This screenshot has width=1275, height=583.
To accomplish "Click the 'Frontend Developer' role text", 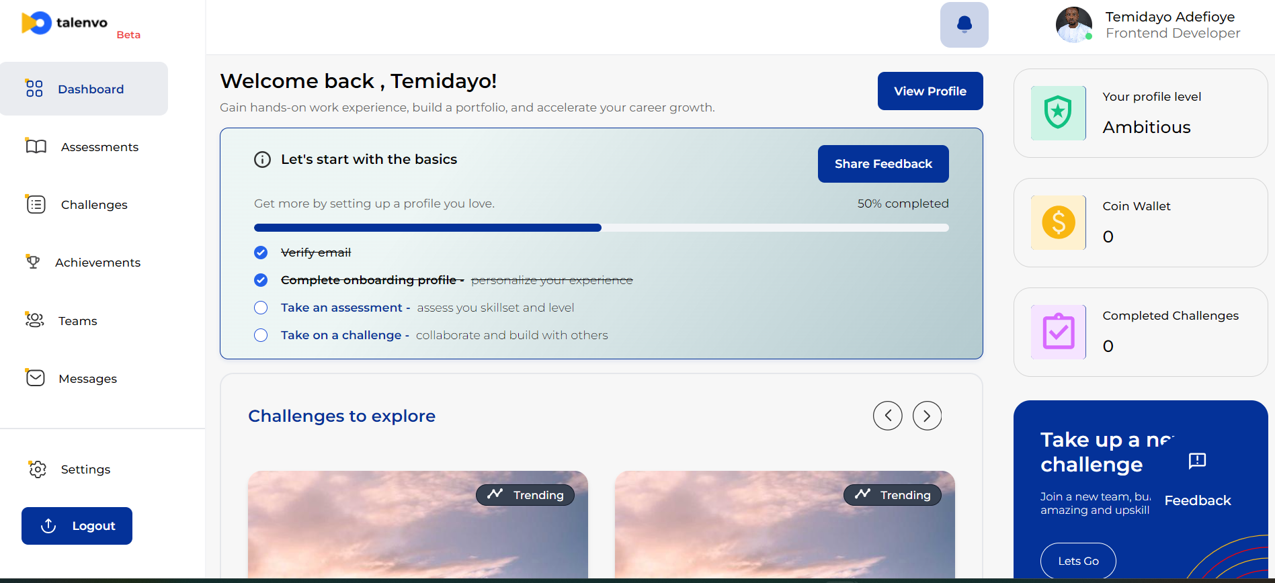I will 1173,33.
